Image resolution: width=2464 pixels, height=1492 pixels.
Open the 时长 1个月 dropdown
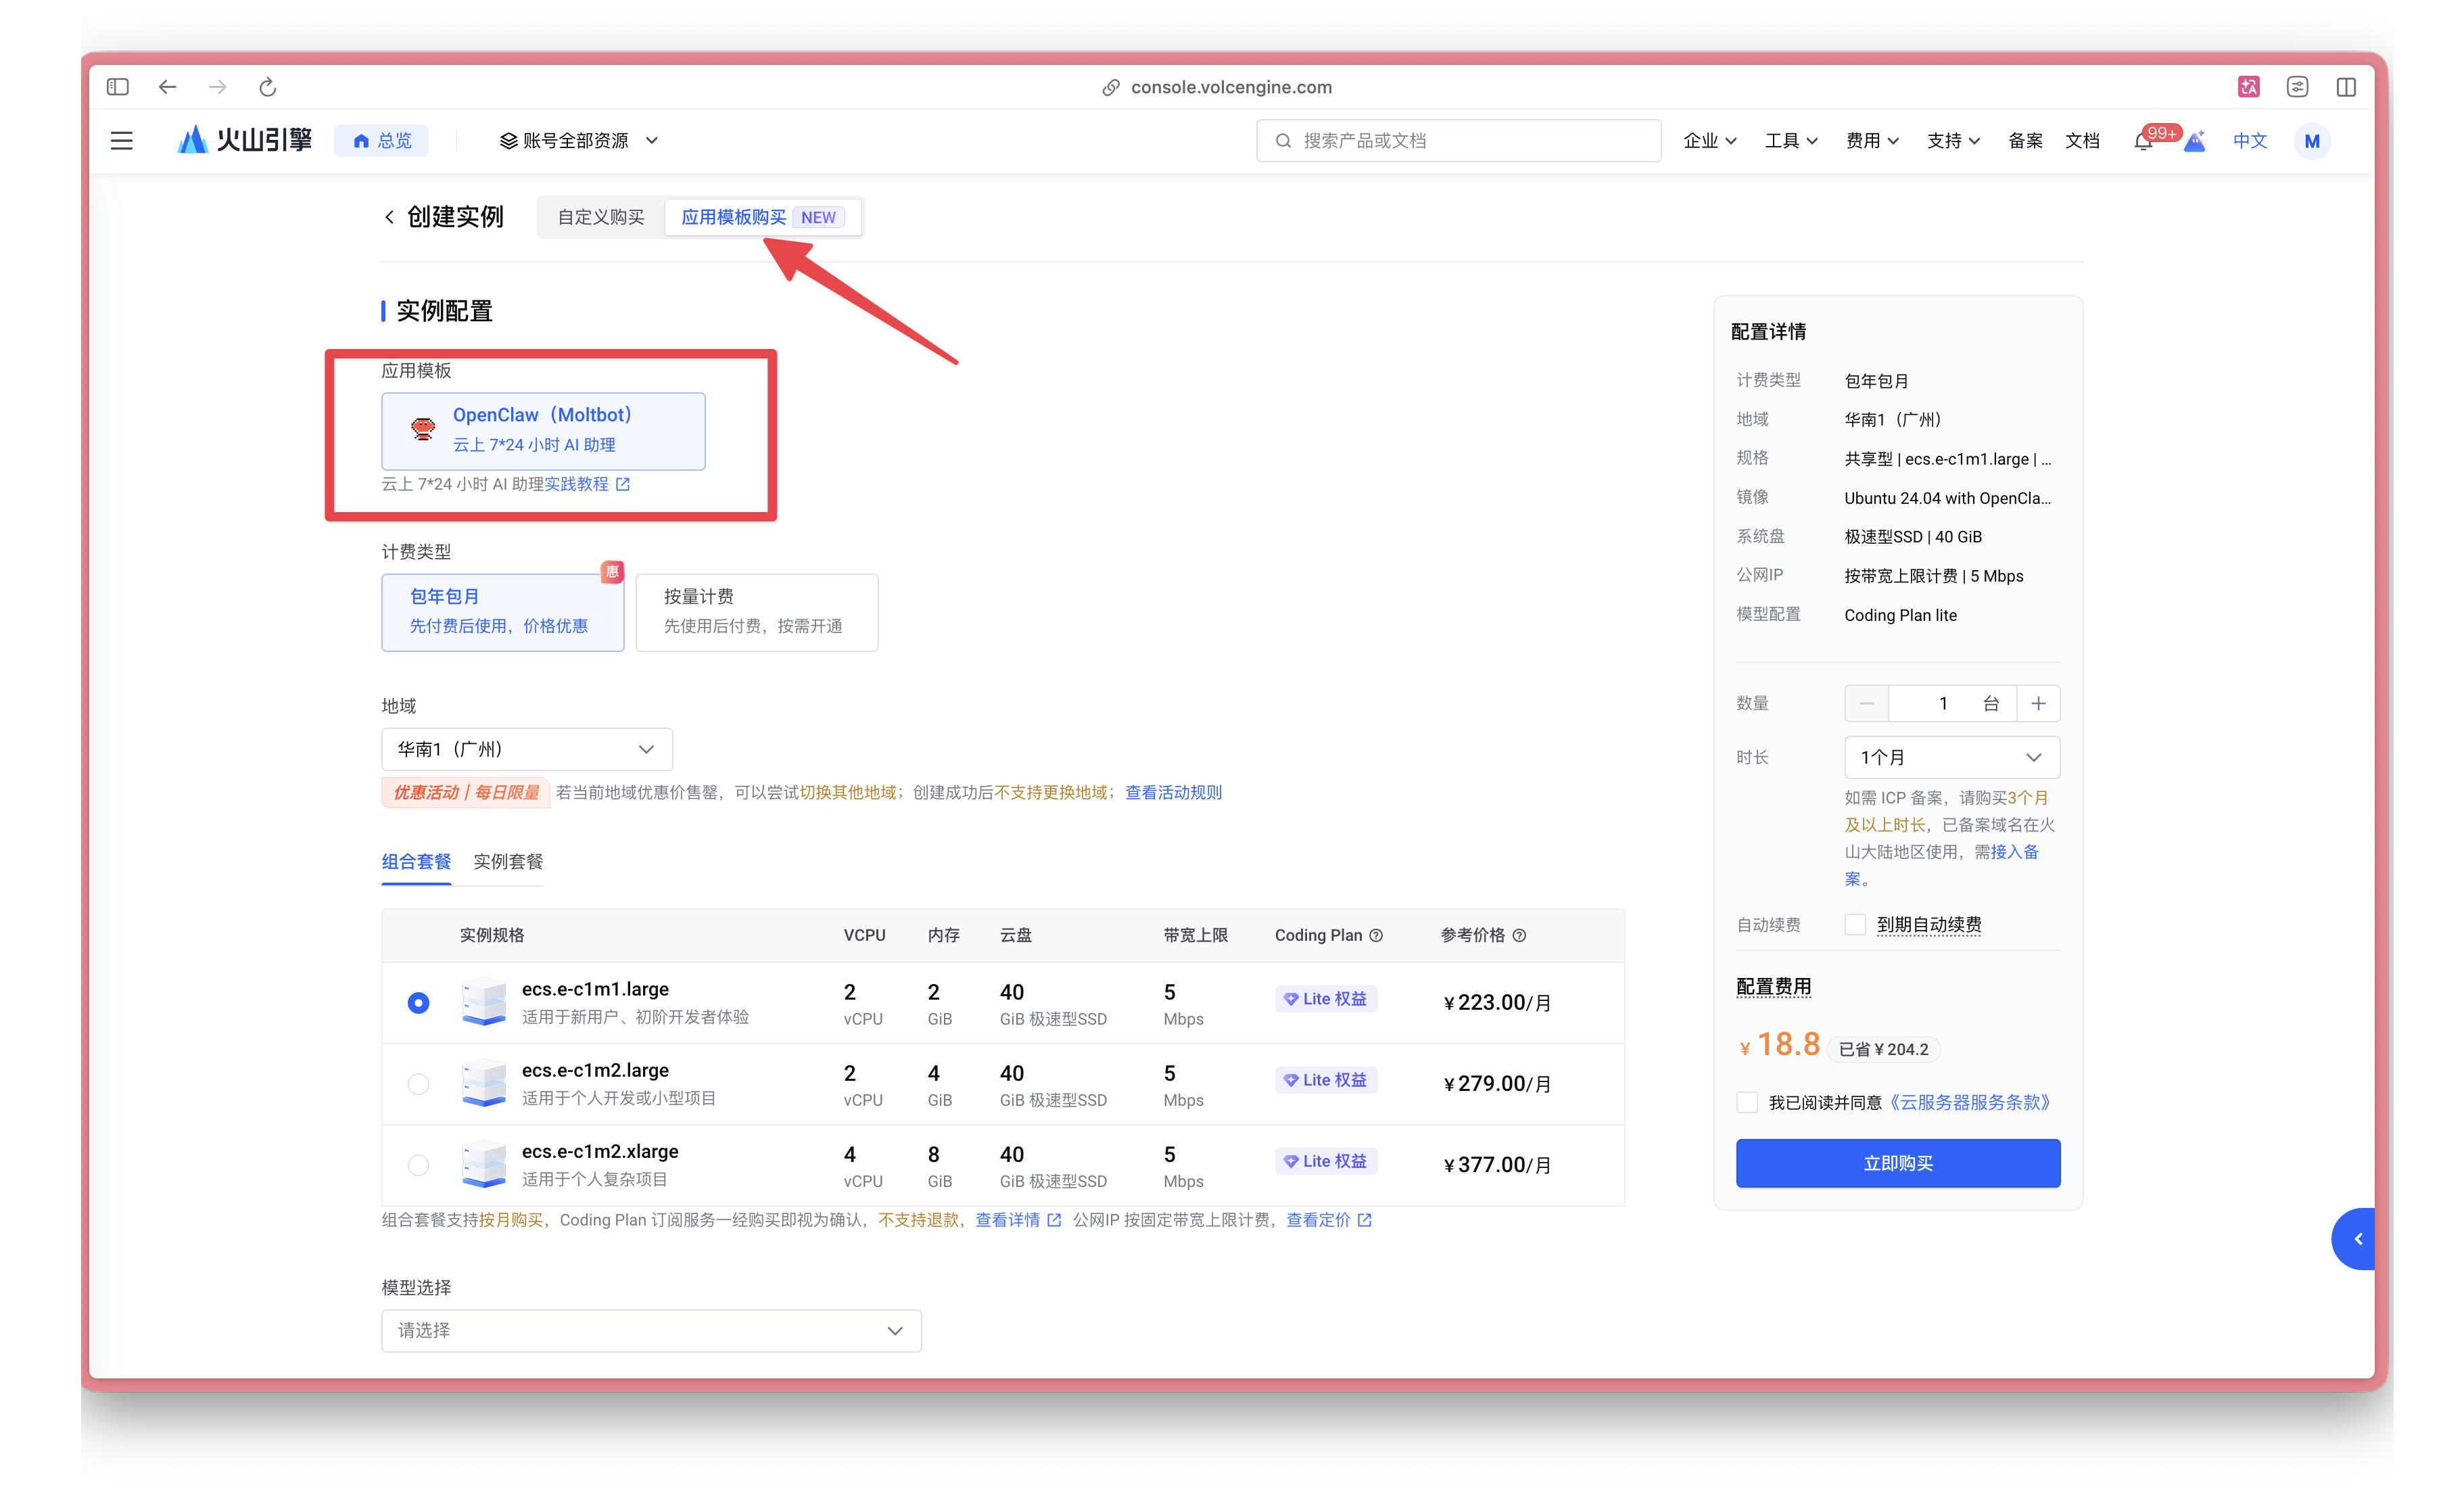click(x=1951, y=757)
